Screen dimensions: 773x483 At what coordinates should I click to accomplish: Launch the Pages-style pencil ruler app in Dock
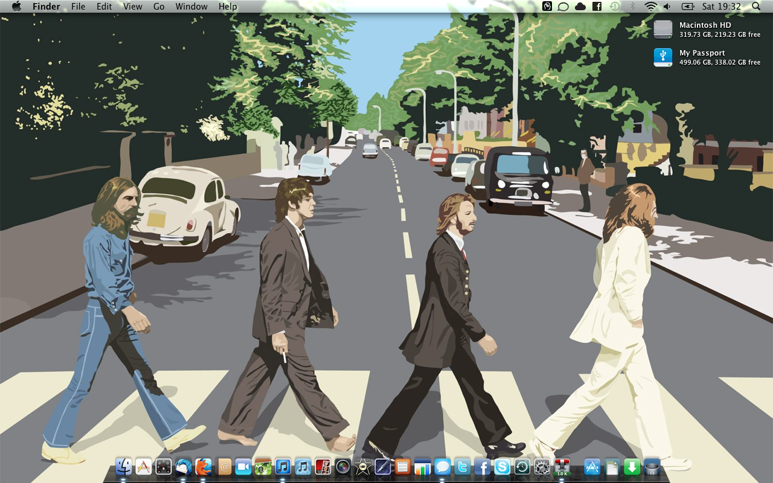(144, 466)
